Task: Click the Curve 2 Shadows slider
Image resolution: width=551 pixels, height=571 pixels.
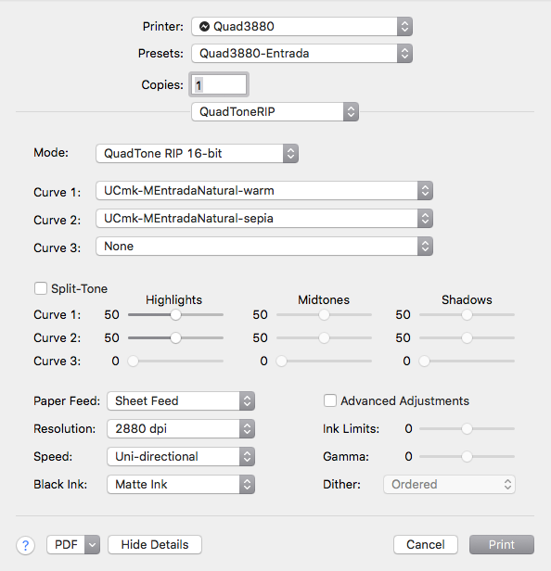Action: click(x=467, y=338)
